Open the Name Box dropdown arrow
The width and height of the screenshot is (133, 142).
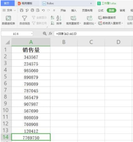click(x=32, y=34)
